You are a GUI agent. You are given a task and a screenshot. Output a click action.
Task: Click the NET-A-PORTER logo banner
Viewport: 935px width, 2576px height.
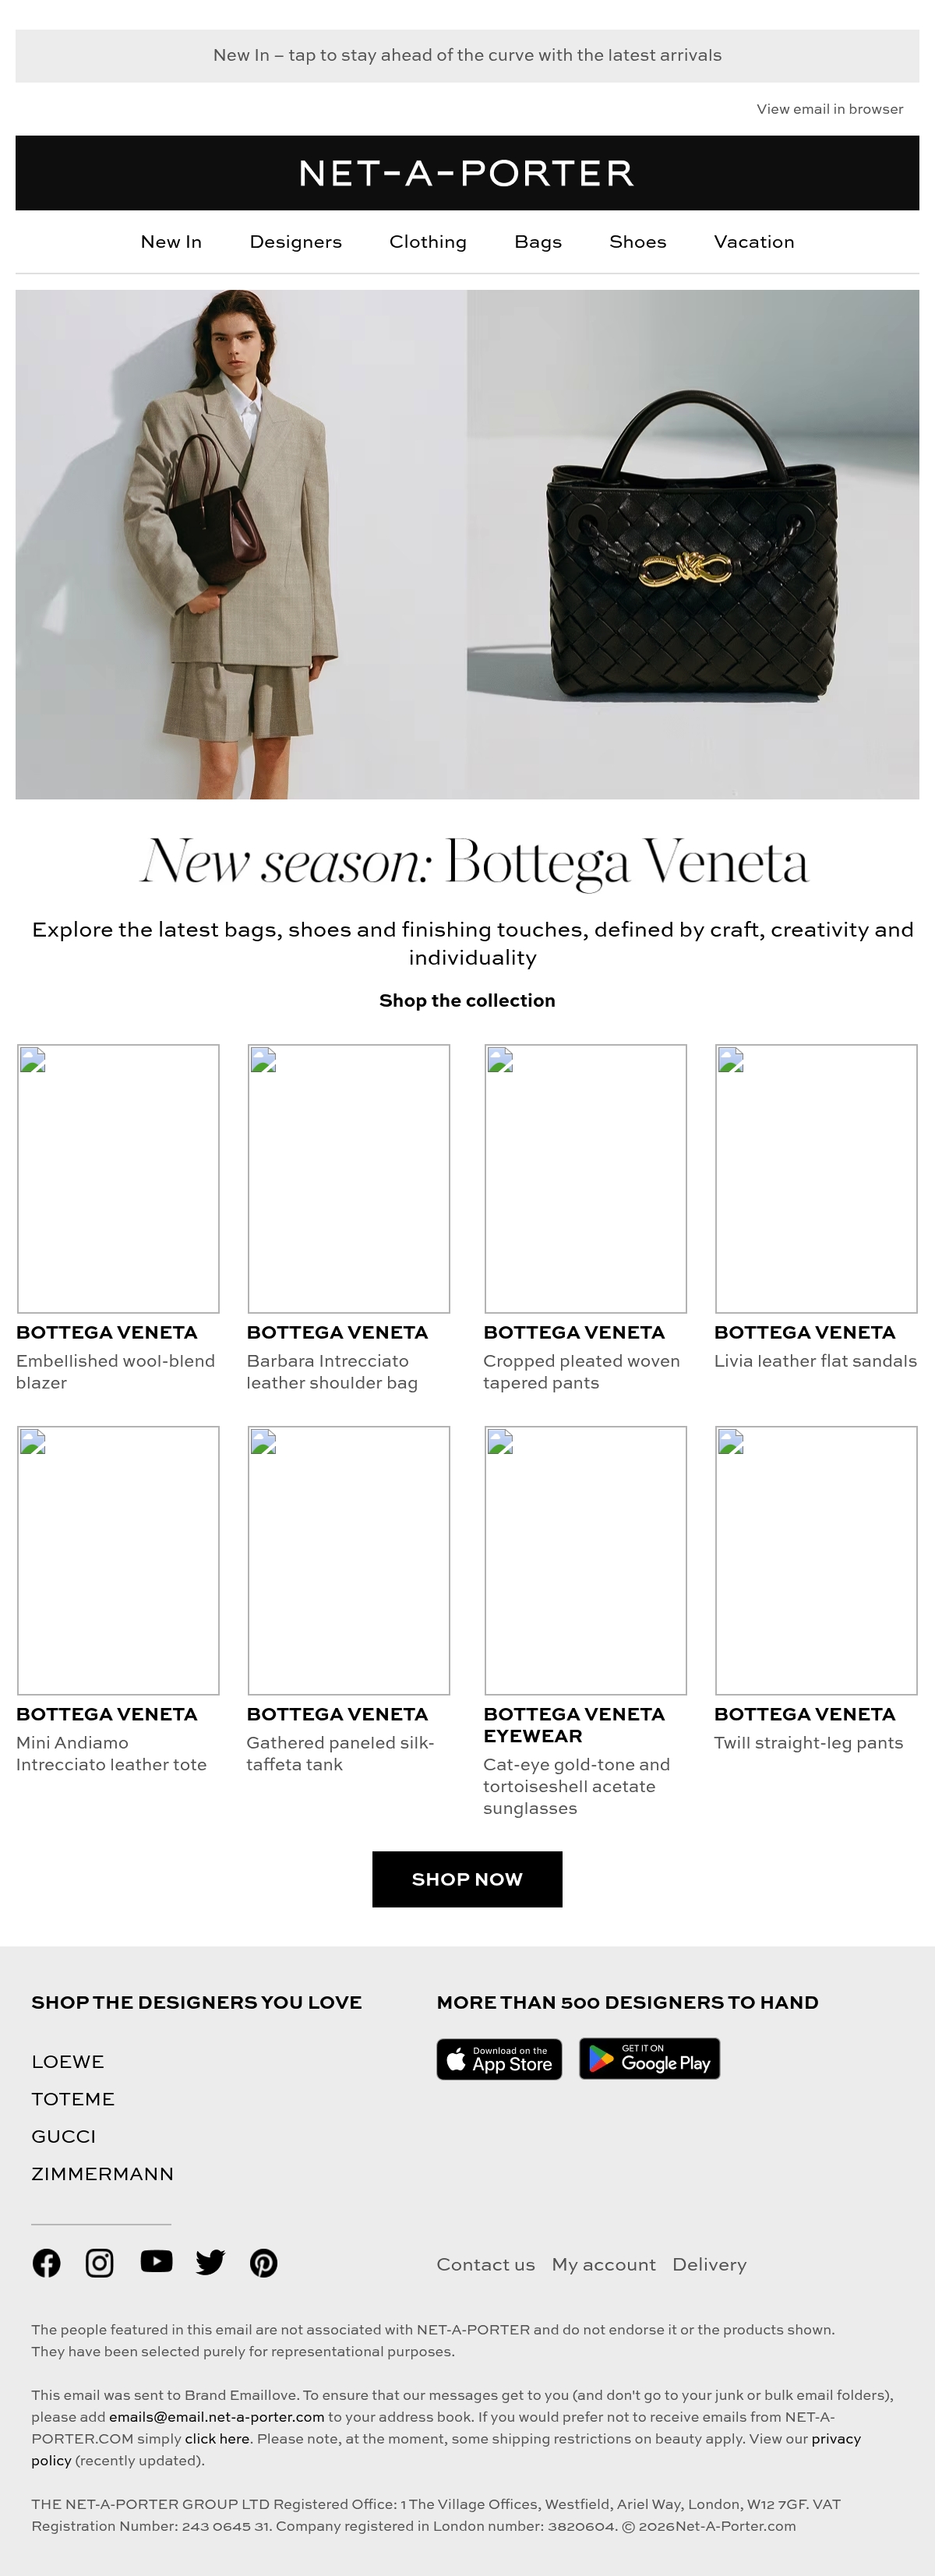(x=467, y=173)
